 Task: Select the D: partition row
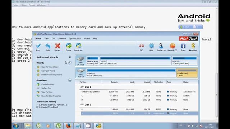coord(139,100)
